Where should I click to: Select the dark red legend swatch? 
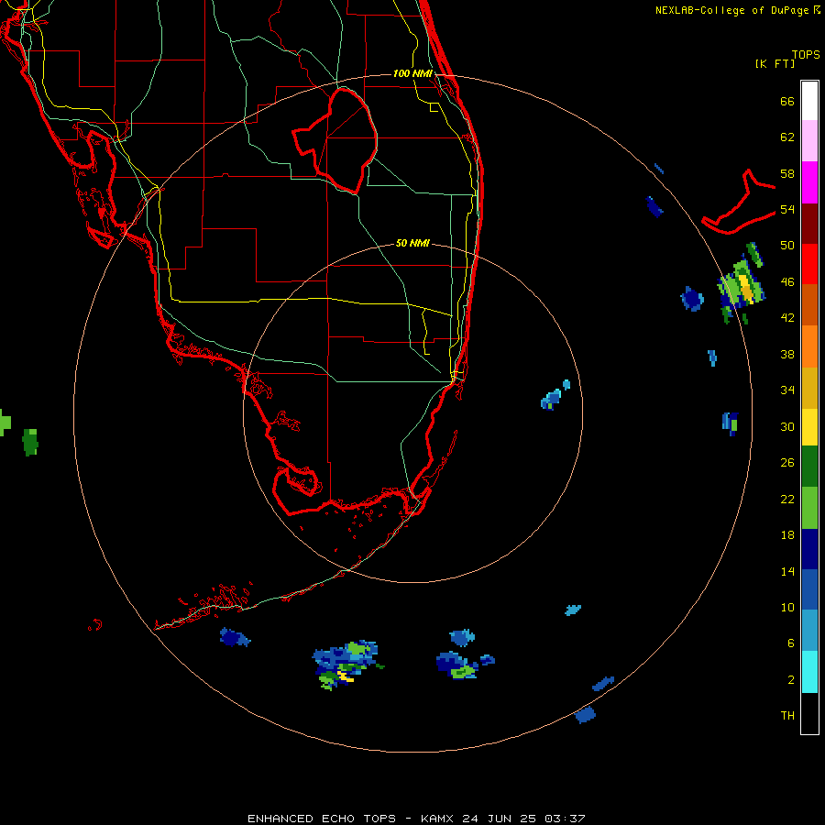[x=809, y=224]
